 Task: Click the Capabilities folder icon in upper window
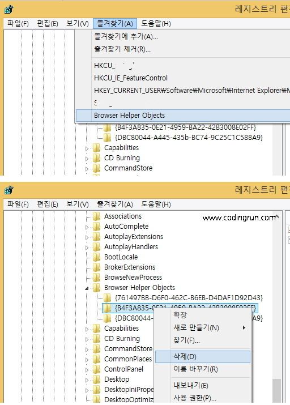[x=97, y=148]
